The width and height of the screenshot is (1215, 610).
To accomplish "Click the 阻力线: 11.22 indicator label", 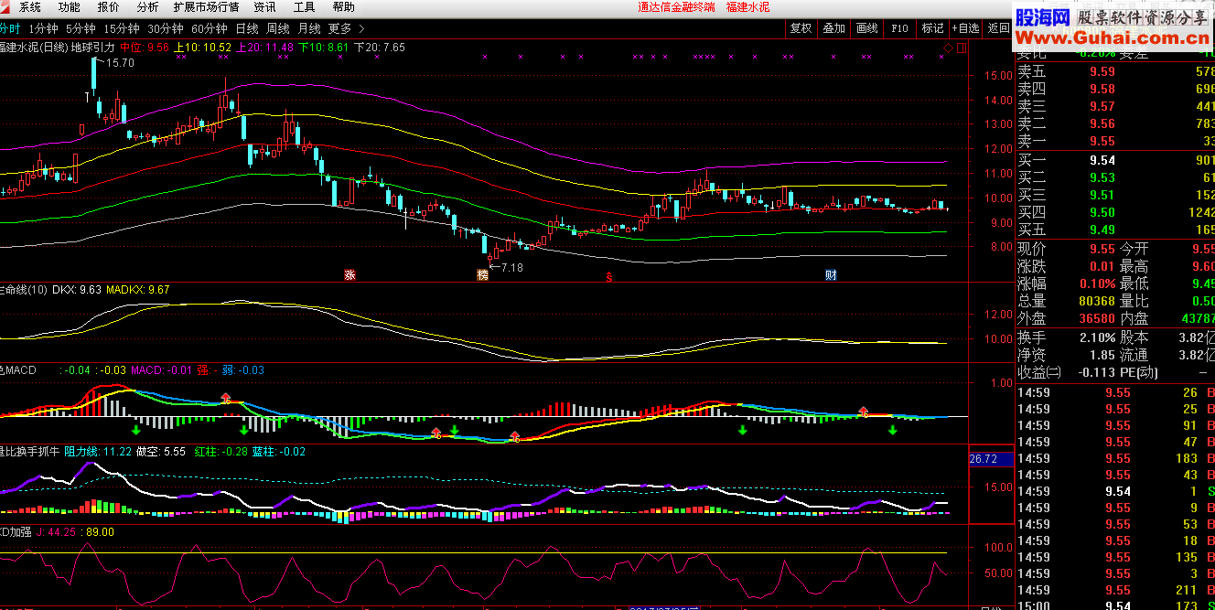I will point(99,451).
